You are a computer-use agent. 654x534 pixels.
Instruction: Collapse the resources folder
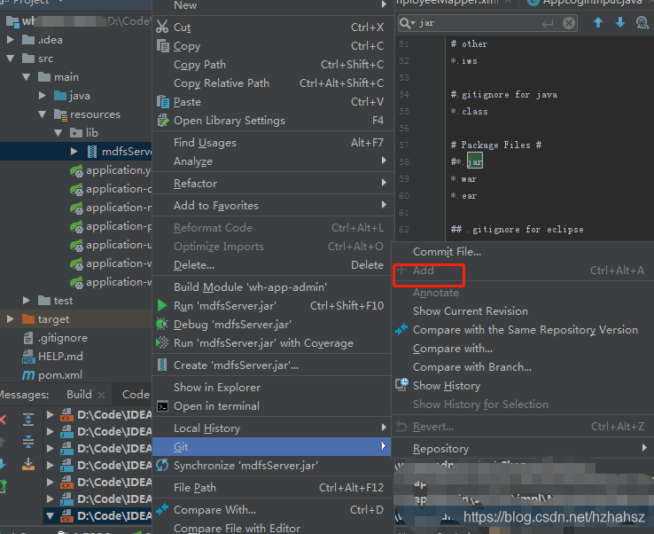[43, 114]
